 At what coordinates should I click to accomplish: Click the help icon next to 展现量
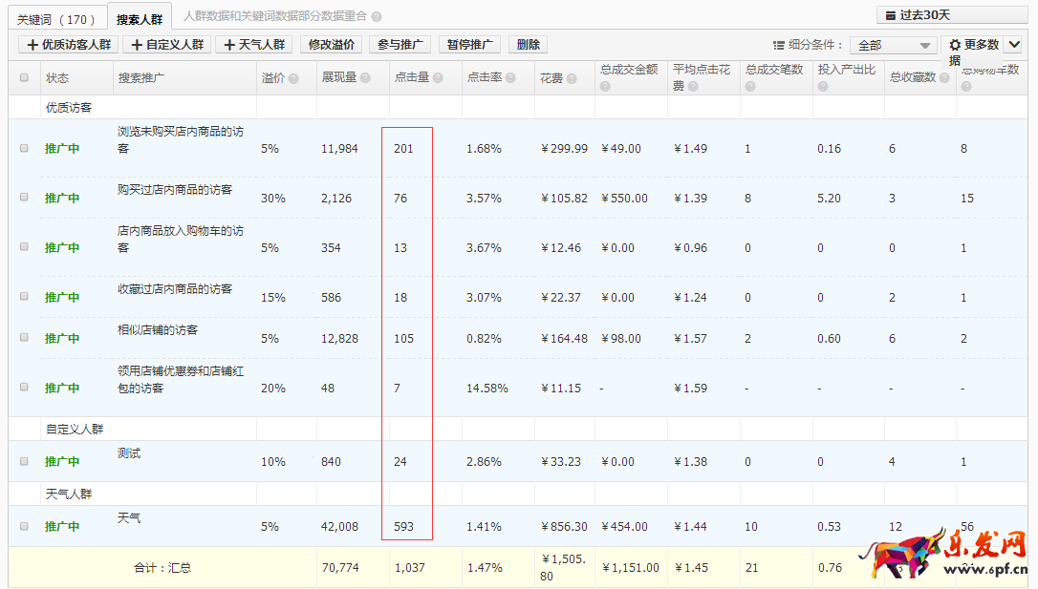coord(366,78)
